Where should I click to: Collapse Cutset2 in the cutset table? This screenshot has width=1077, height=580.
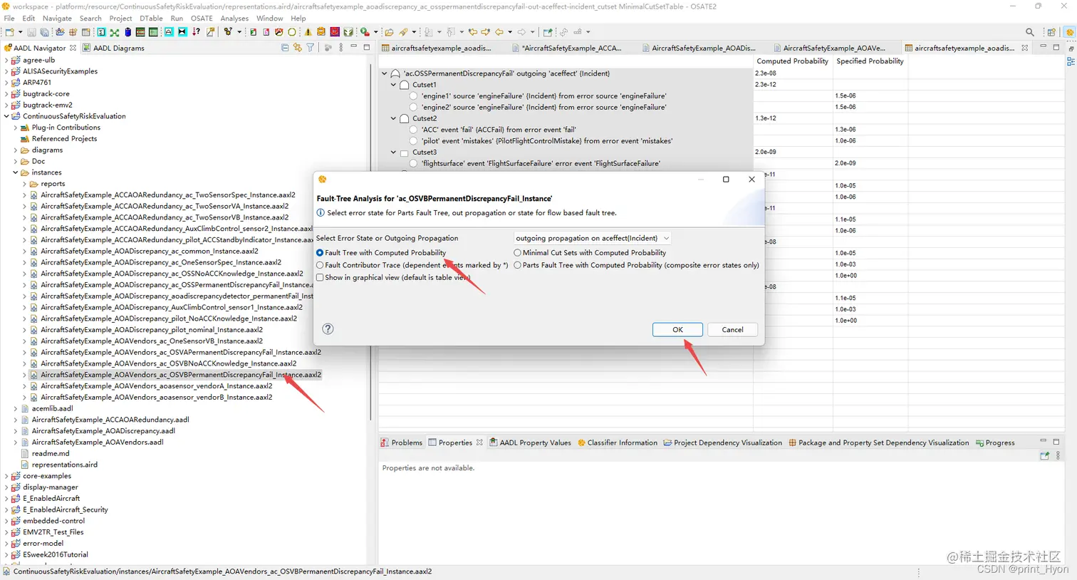click(393, 118)
